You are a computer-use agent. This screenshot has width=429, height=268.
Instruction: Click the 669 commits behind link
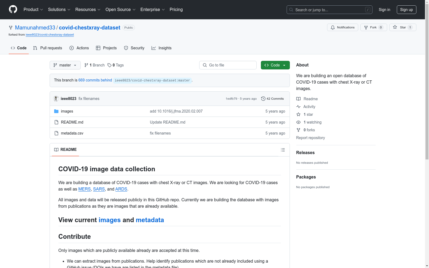pos(95,80)
